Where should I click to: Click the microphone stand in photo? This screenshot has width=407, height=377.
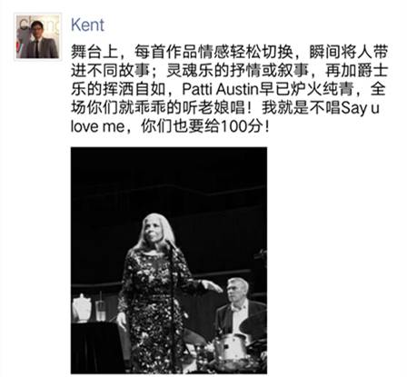(174, 306)
